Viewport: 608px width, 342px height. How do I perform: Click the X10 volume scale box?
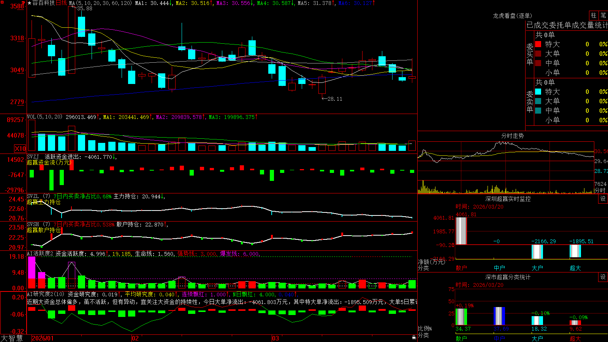20,149
